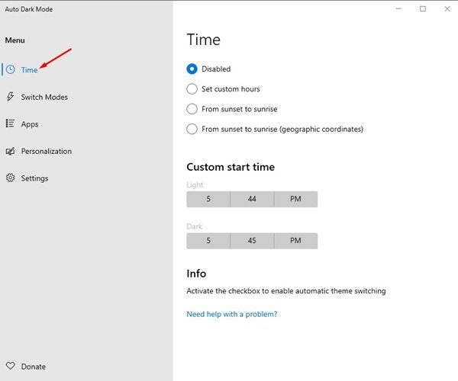Click the list icon beside Apps
Screen dimensions: 458x381
click(10, 123)
